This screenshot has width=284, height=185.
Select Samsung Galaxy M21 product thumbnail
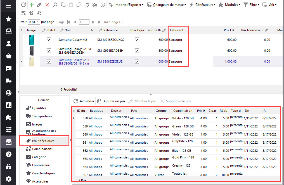pyautogui.click(x=32, y=40)
